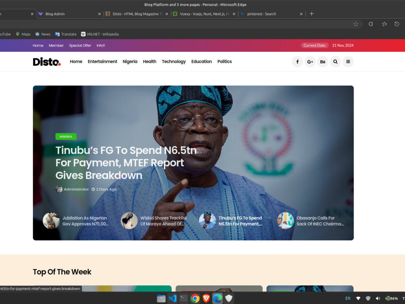Close the Blog Admin tab
The image size is (405, 304).
100,14
